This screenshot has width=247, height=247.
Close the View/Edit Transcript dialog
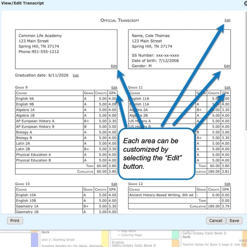(x=245, y=3)
